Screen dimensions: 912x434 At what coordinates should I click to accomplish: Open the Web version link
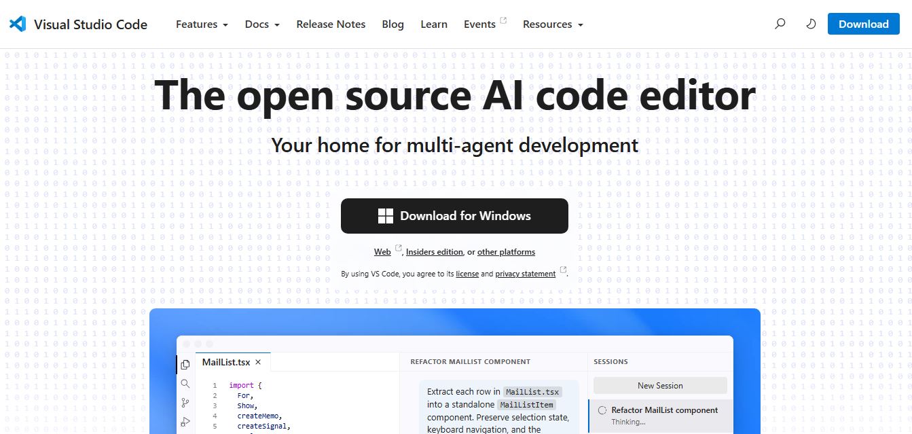point(382,252)
